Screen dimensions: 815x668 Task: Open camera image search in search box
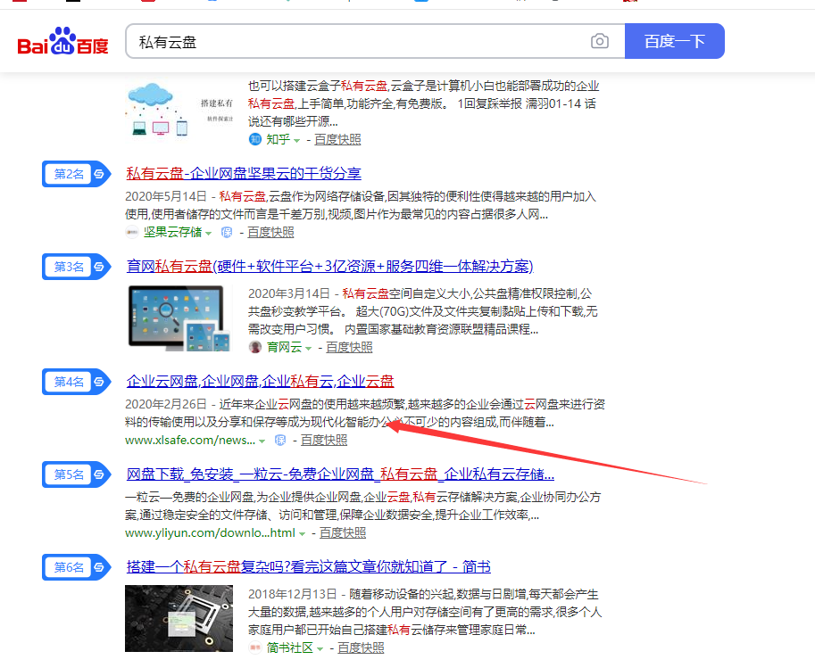click(599, 41)
